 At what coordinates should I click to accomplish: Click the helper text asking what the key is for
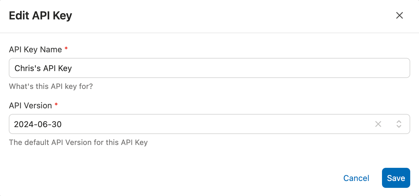pyautogui.click(x=51, y=86)
